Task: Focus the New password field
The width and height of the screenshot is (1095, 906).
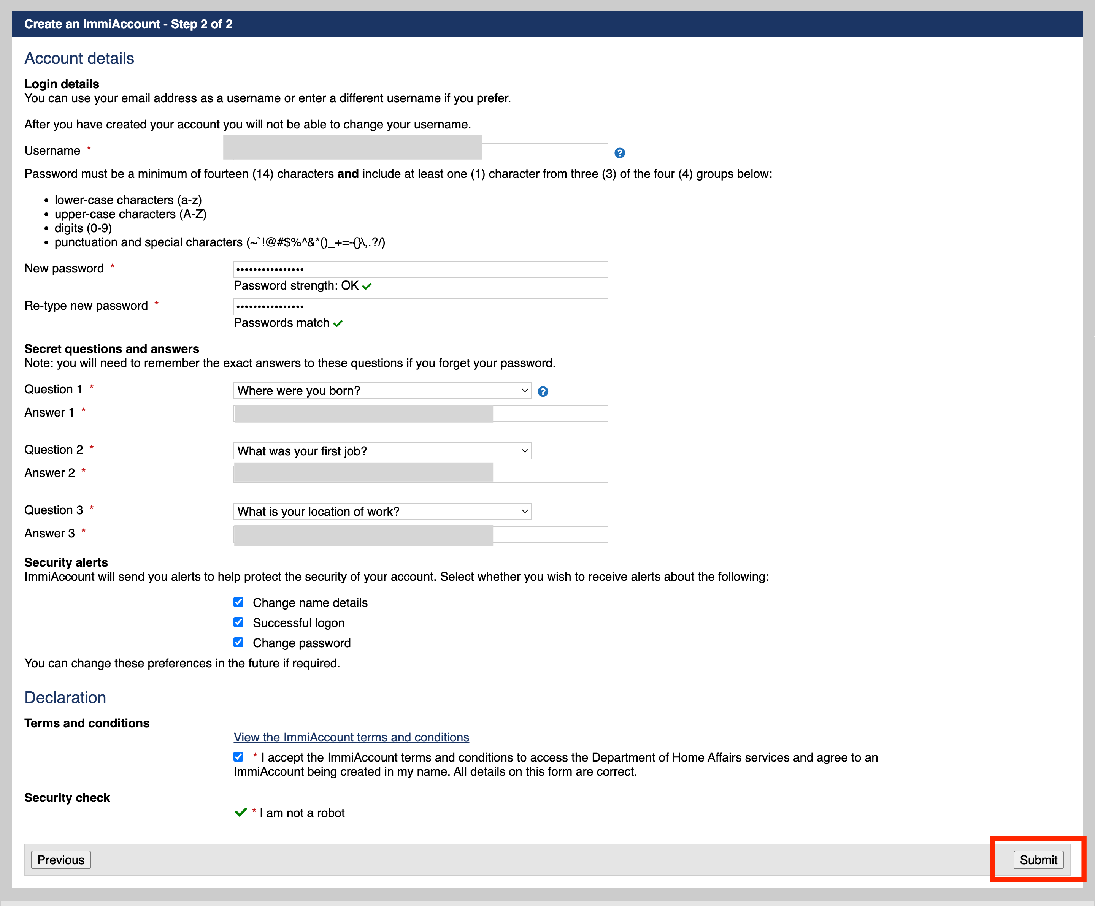Action: pyautogui.click(x=420, y=269)
